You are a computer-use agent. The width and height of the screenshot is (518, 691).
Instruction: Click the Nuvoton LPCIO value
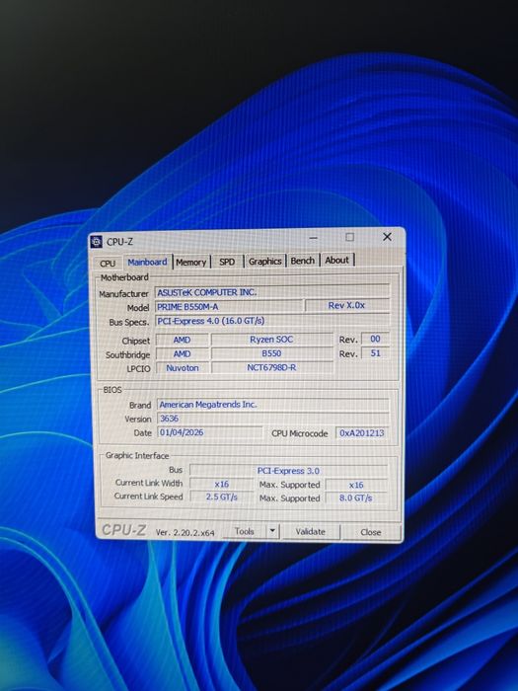pyautogui.click(x=182, y=368)
